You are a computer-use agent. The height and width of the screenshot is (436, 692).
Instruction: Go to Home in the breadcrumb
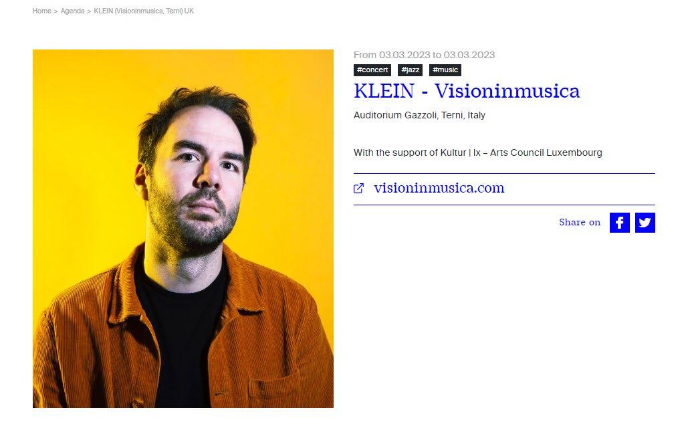[x=41, y=11]
